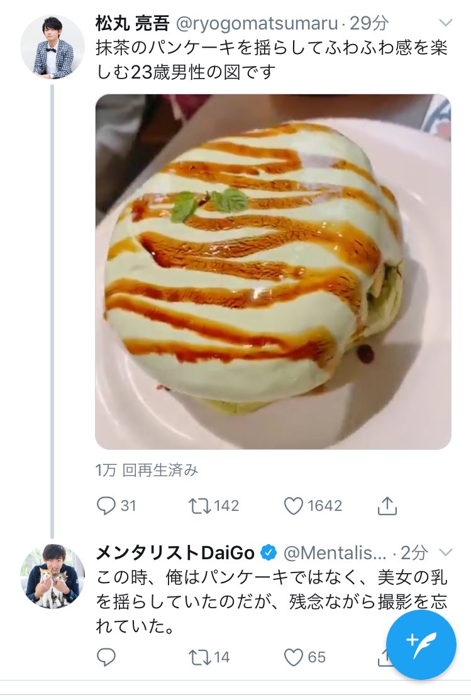Like the tweet with 1642 likes

[294, 505]
